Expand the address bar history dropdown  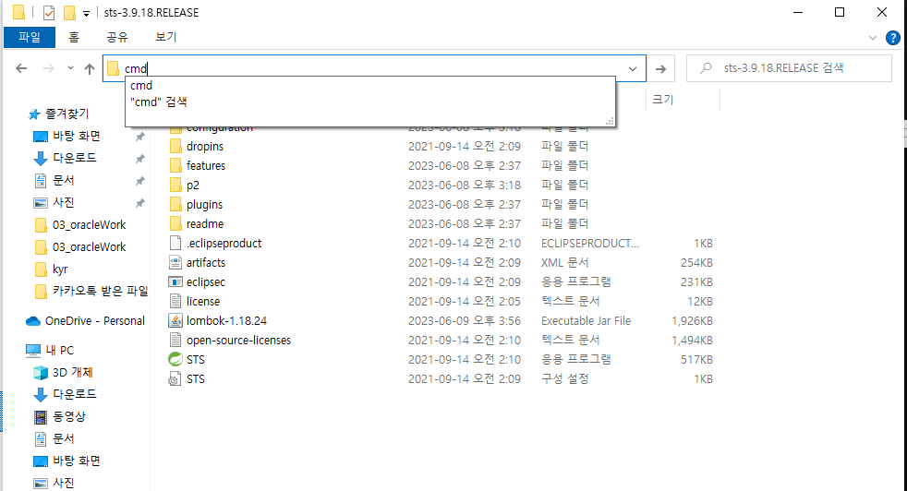coord(633,69)
